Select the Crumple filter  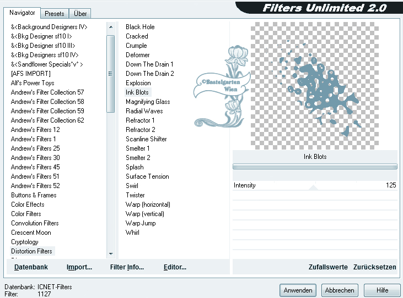click(136, 46)
